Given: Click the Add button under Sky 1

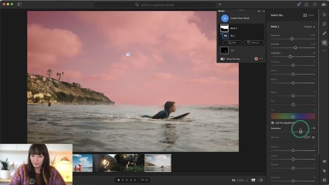Looking at the screenshot, I should point(232,42).
